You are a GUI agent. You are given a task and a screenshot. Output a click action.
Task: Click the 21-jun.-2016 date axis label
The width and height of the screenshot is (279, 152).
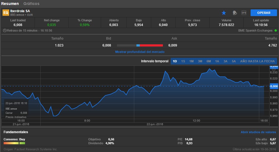click(21, 124)
